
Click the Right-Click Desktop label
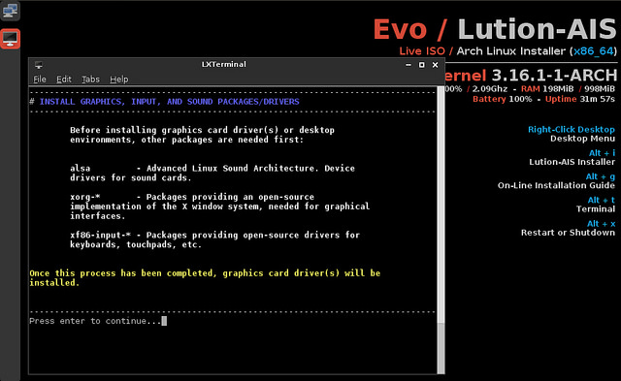click(x=572, y=129)
